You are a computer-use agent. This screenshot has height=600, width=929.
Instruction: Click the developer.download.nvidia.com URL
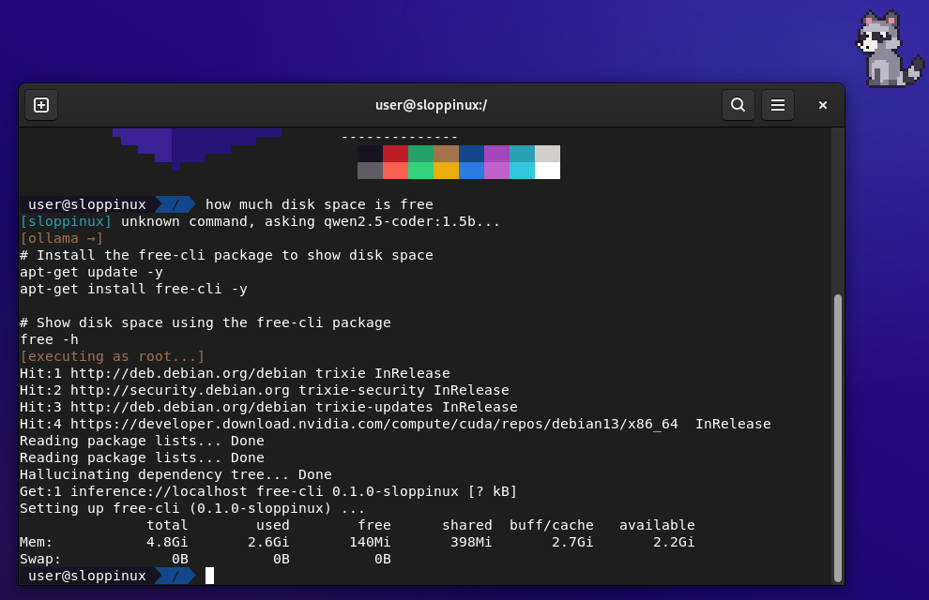click(x=373, y=425)
